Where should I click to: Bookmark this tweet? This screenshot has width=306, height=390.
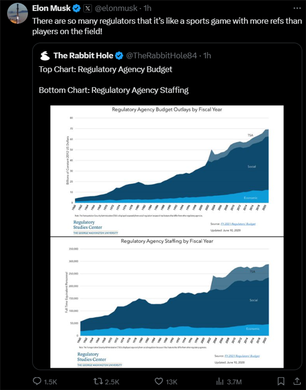pos(281,381)
